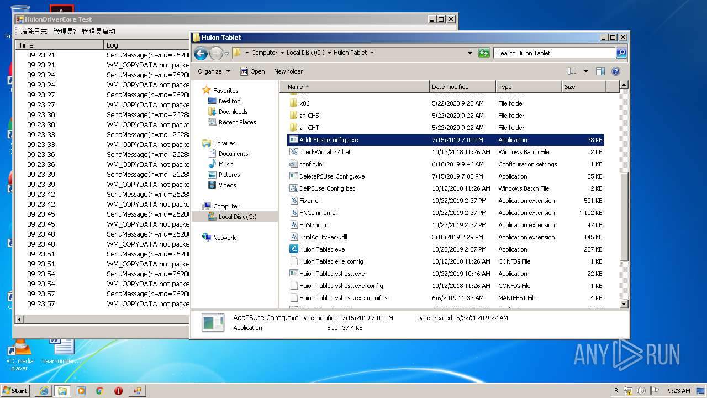This screenshot has height=398, width=707.
Task: Open recent pages dropdown next to Forward
Action: click(226, 54)
